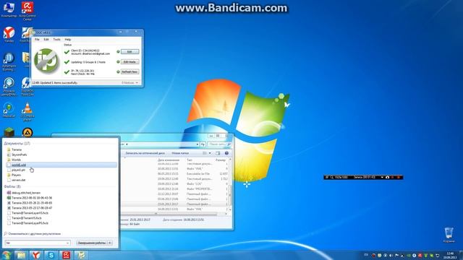Image resolution: width=463 pixels, height=260 pixels.
Task: Click the Explorer refresh button
Action: (203, 144)
